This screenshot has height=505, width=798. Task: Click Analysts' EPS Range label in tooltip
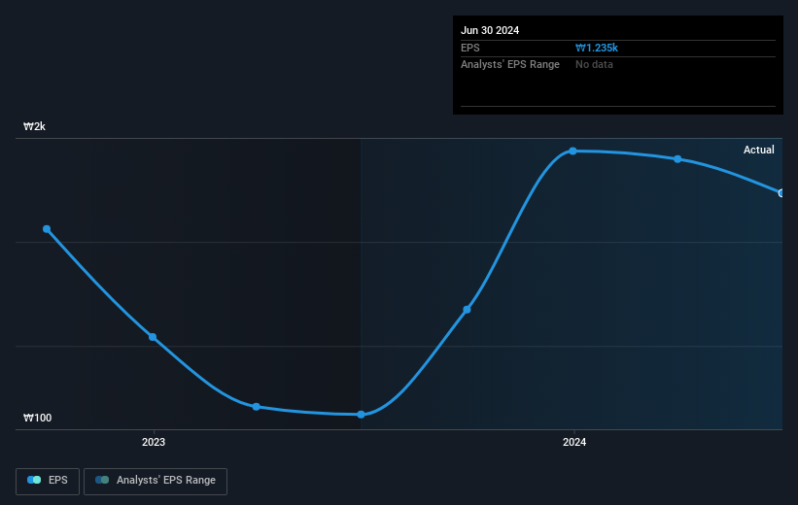tap(510, 65)
